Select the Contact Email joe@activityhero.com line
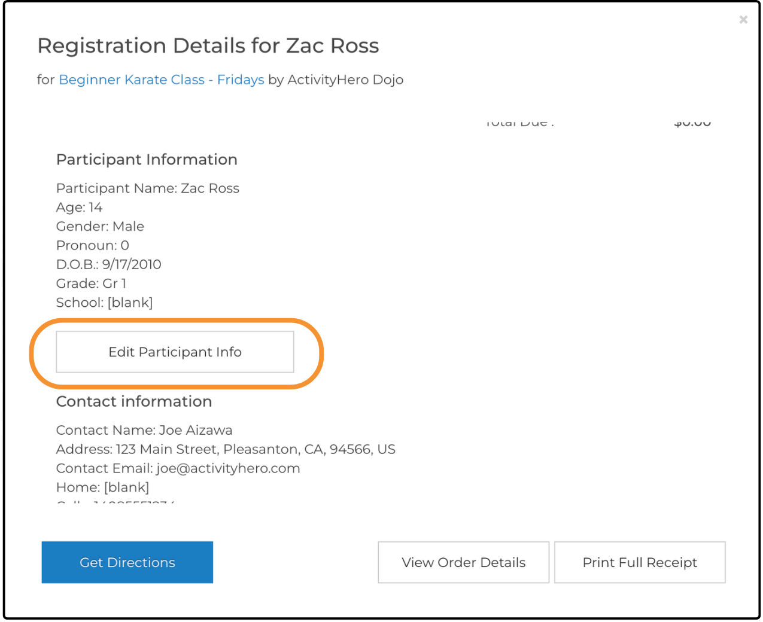 click(178, 468)
